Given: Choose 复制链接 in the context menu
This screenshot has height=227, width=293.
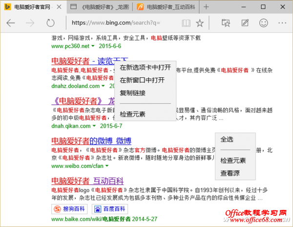Looking at the screenshot, I should coord(132,93).
